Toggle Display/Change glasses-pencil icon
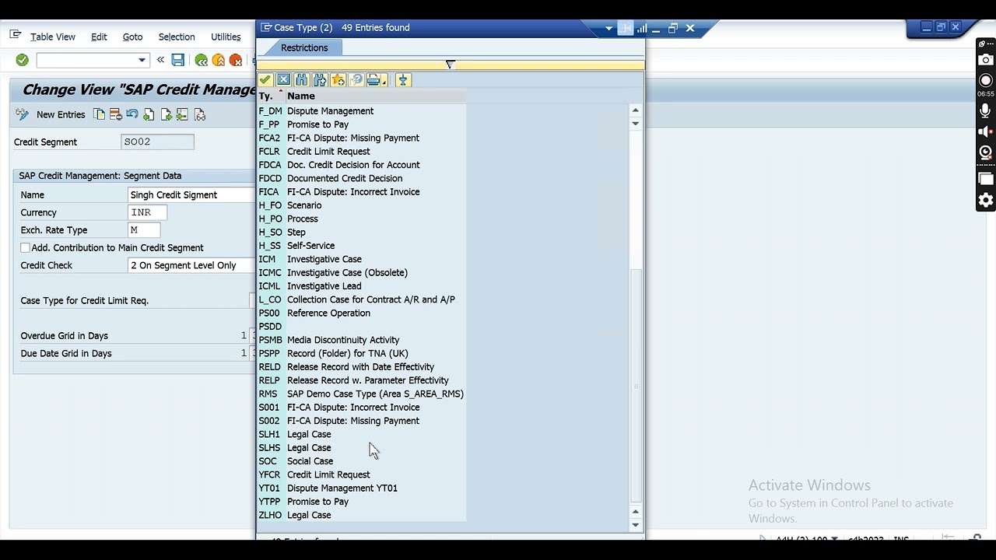The height and width of the screenshot is (560, 996). [x=22, y=114]
